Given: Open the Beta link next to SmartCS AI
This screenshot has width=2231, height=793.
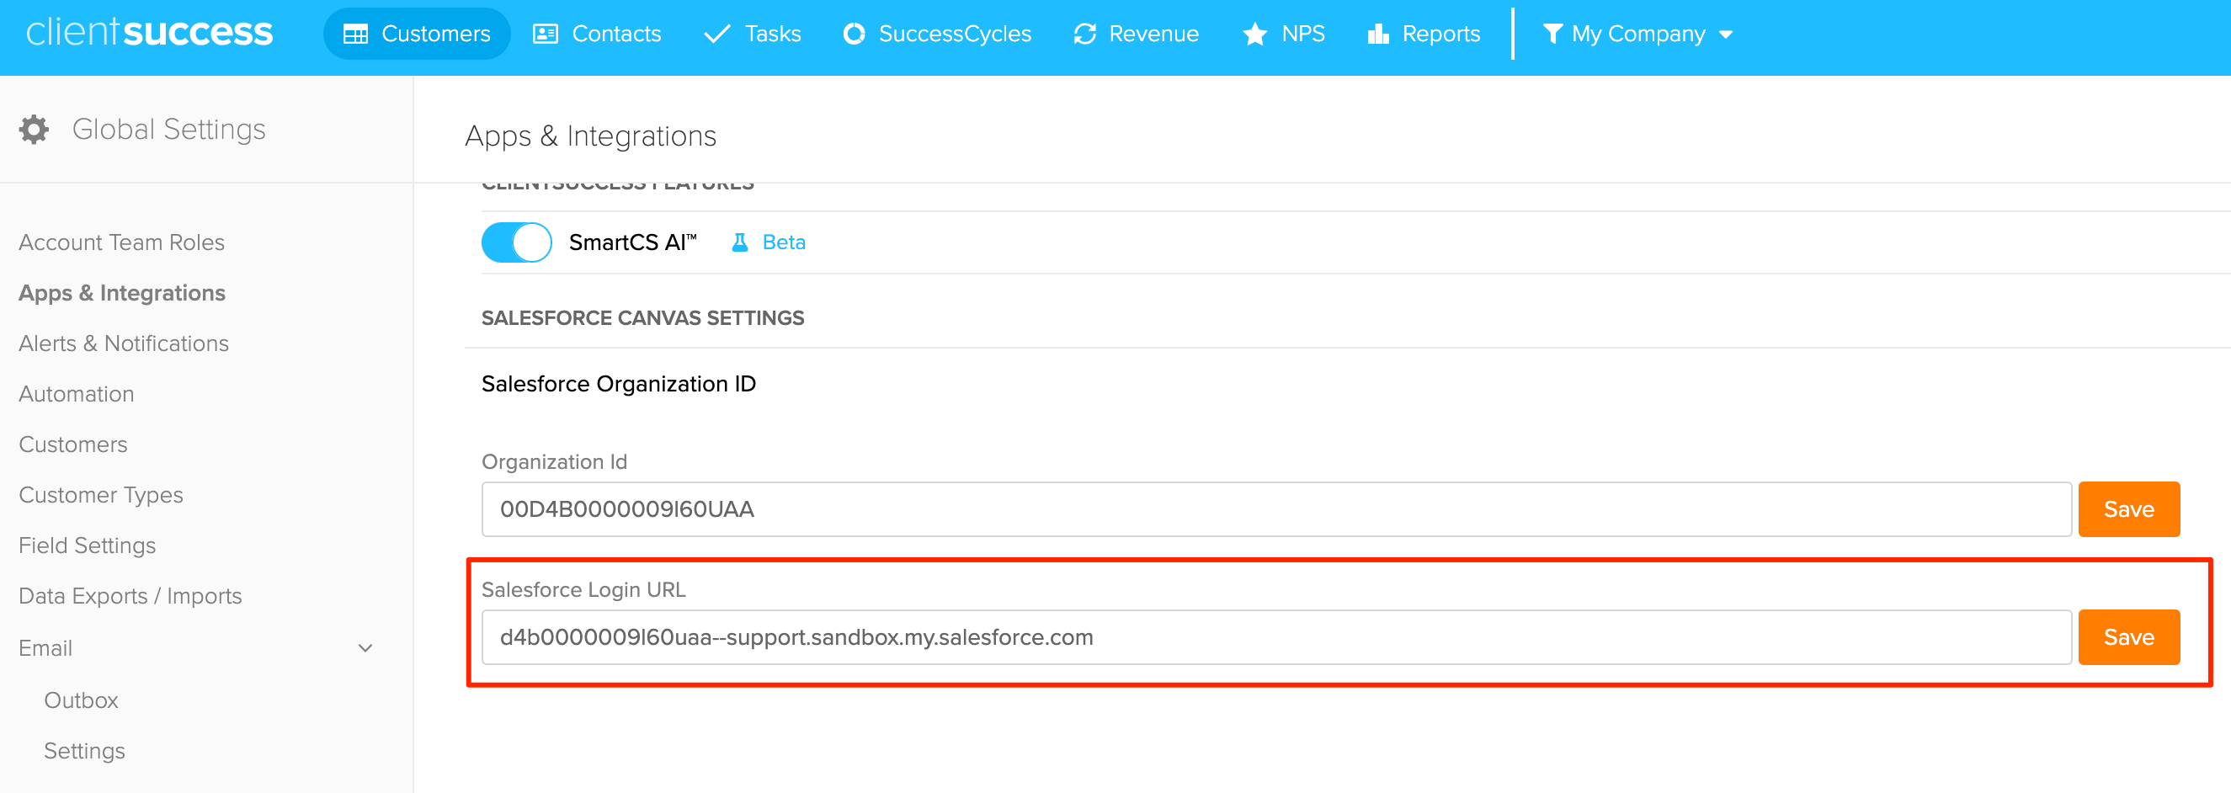Looking at the screenshot, I should tap(784, 242).
